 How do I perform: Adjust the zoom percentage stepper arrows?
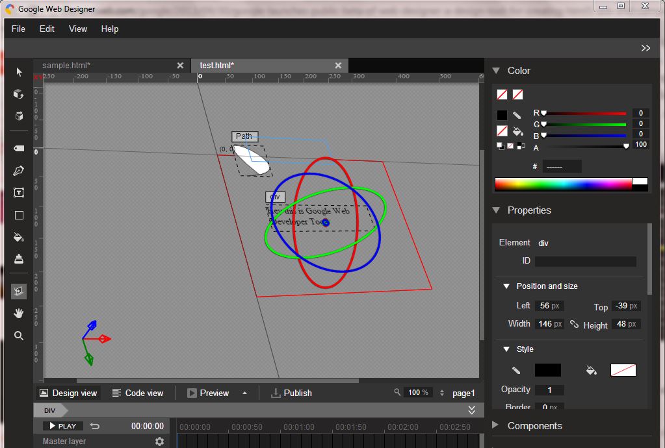pyautogui.click(x=442, y=393)
